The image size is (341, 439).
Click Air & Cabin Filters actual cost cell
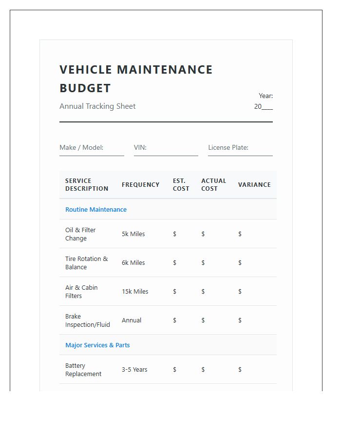point(214,292)
